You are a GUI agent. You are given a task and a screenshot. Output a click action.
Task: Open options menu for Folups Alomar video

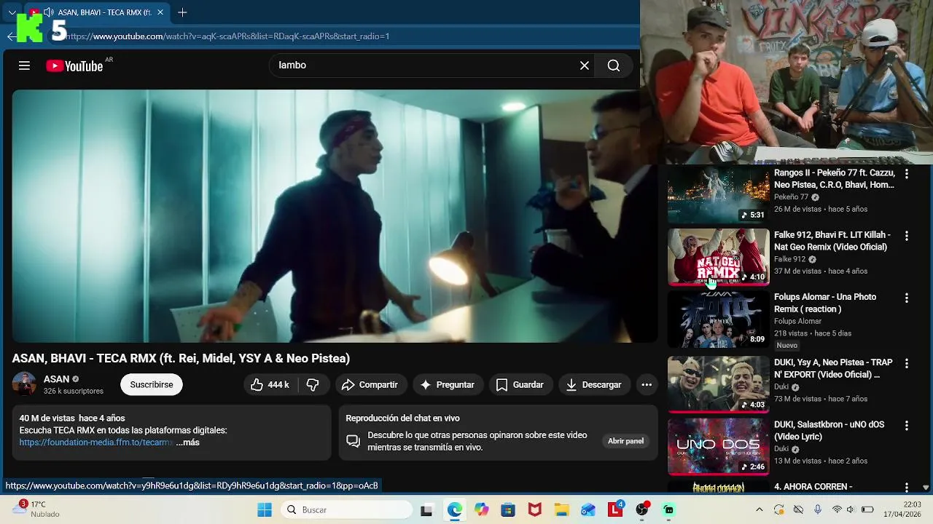pos(907,298)
